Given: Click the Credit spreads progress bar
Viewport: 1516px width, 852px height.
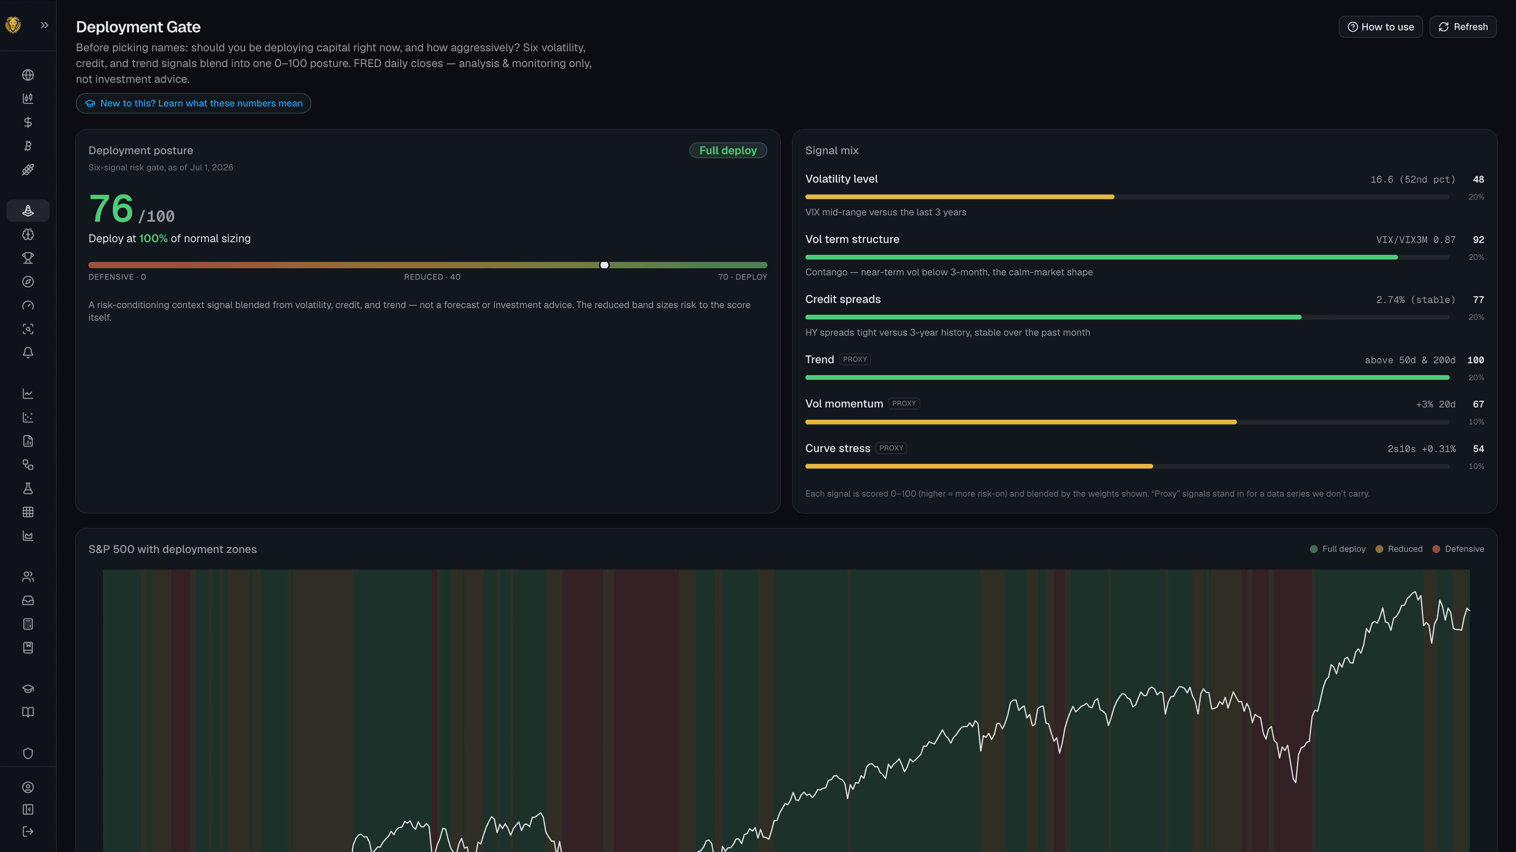Looking at the screenshot, I should click(x=1127, y=318).
